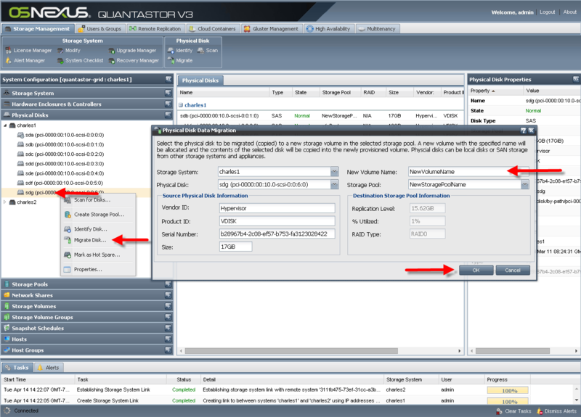The height and width of the screenshot is (417, 581).
Task: Open License Manager in Storage System ribbon
Action: [28, 50]
